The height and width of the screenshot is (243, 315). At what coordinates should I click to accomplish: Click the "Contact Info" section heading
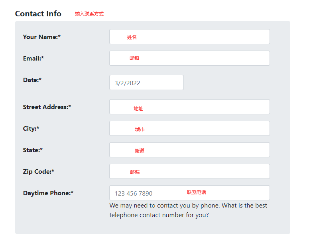[38, 14]
